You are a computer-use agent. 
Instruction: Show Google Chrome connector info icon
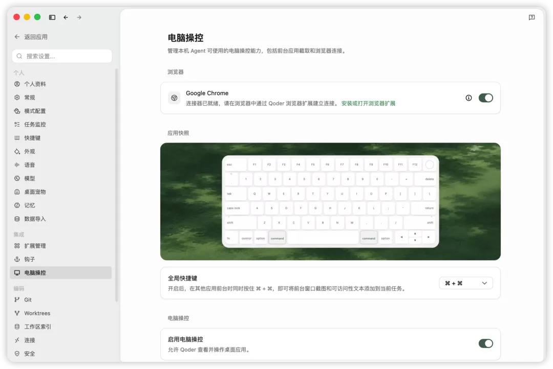pyautogui.click(x=469, y=98)
